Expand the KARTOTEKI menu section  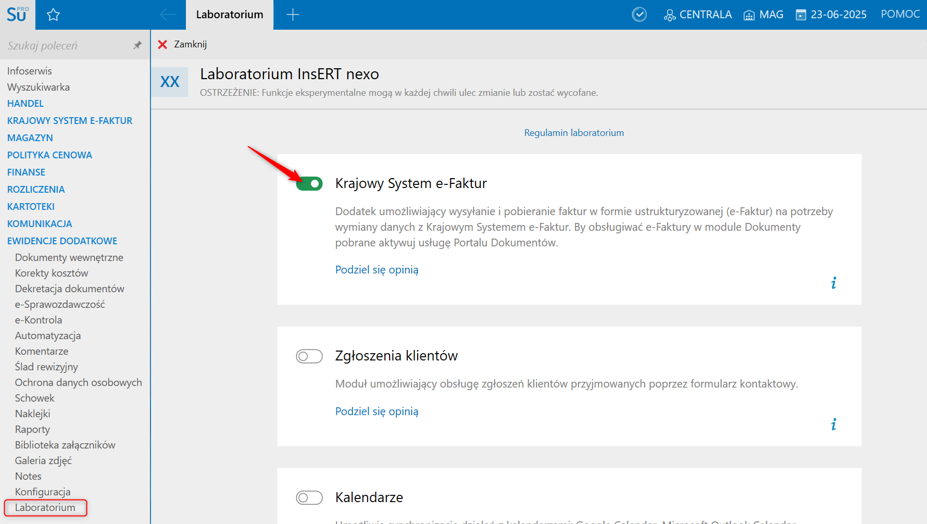point(31,207)
